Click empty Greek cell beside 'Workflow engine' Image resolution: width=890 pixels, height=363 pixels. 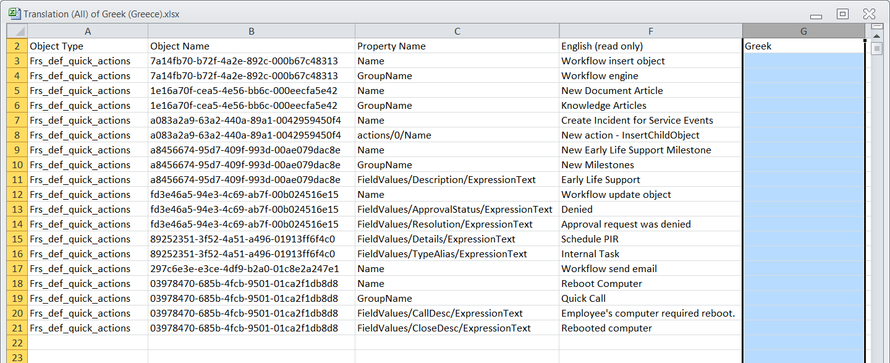click(x=803, y=76)
